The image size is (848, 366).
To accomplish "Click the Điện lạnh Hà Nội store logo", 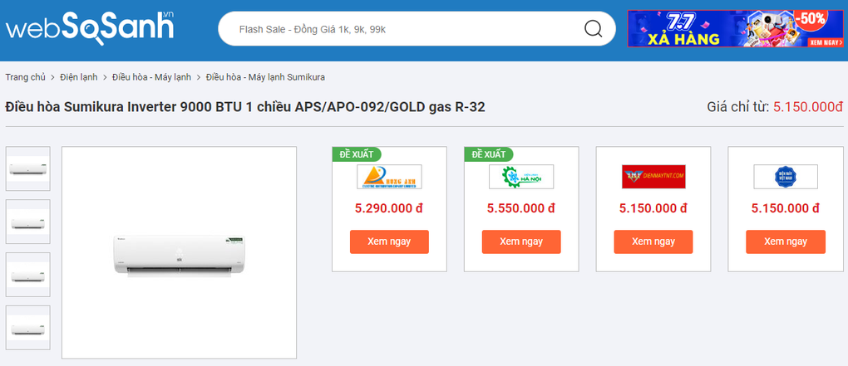I will pyautogui.click(x=521, y=177).
